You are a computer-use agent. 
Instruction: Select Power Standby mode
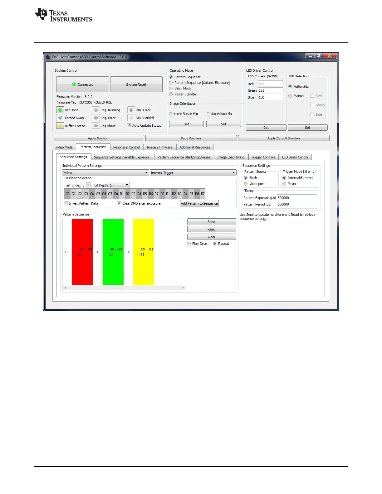(171, 94)
